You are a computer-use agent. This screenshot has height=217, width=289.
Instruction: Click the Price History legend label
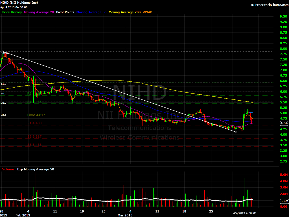[12, 12]
